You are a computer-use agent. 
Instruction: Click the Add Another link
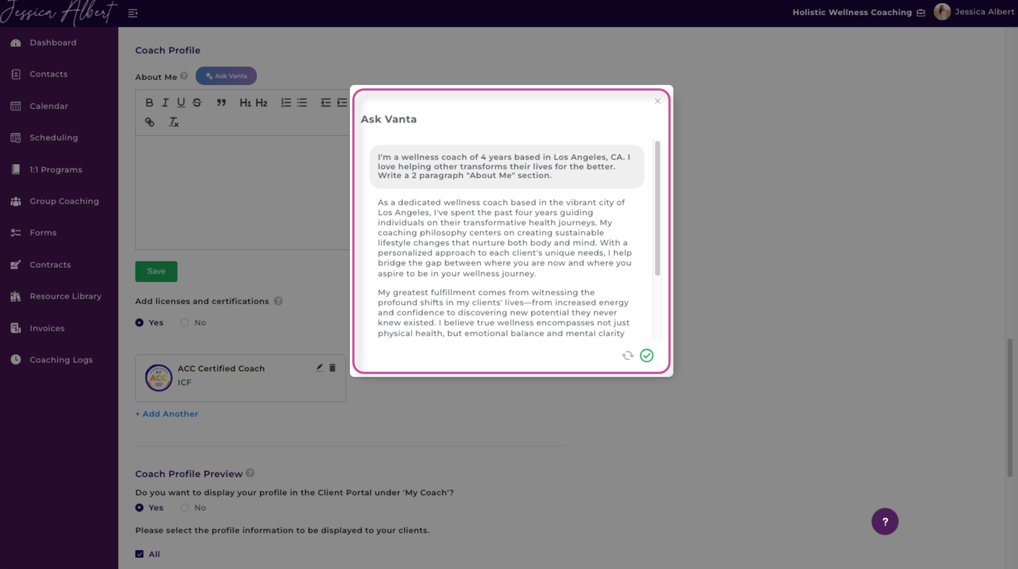[x=166, y=414]
